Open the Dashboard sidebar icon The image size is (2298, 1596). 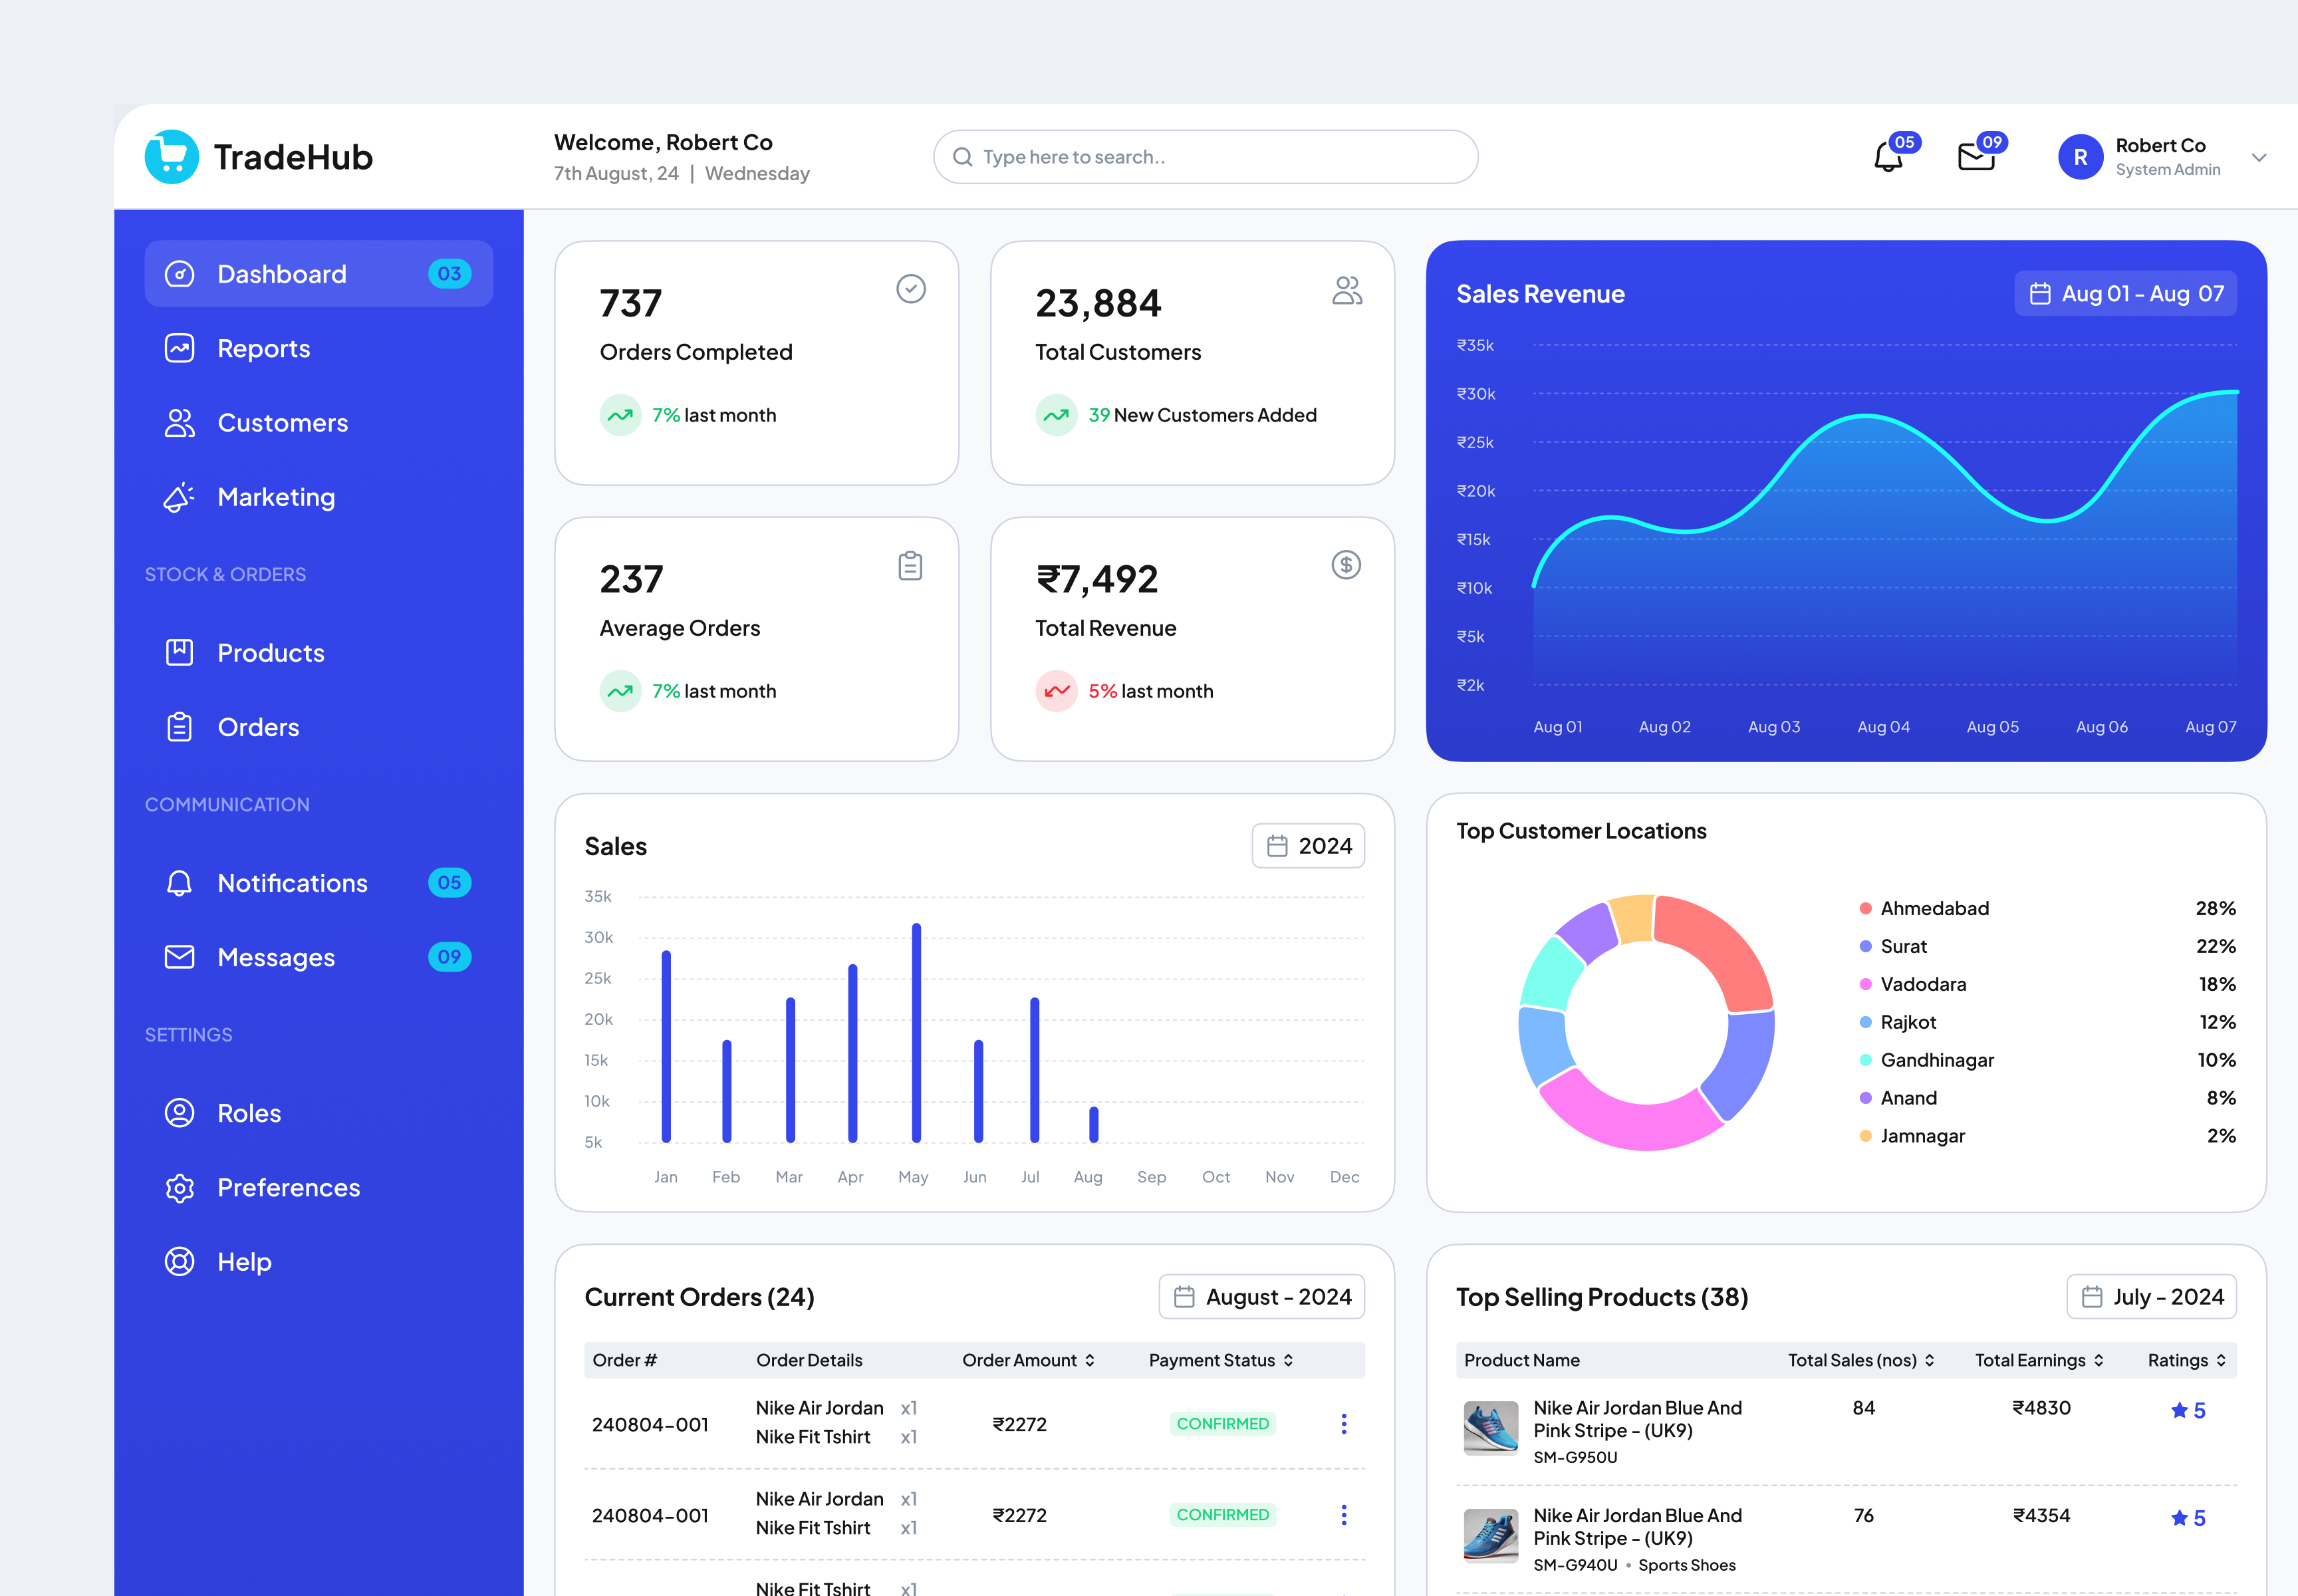180,273
